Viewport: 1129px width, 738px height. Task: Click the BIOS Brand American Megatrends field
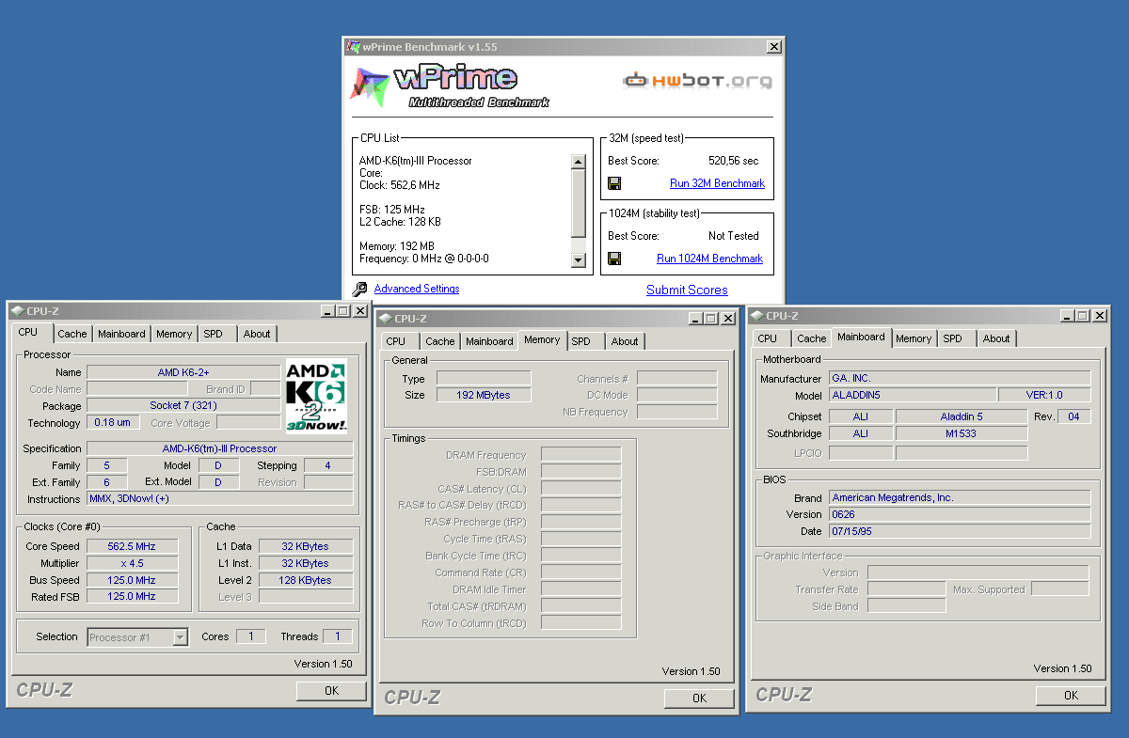(x=960, y=497)
